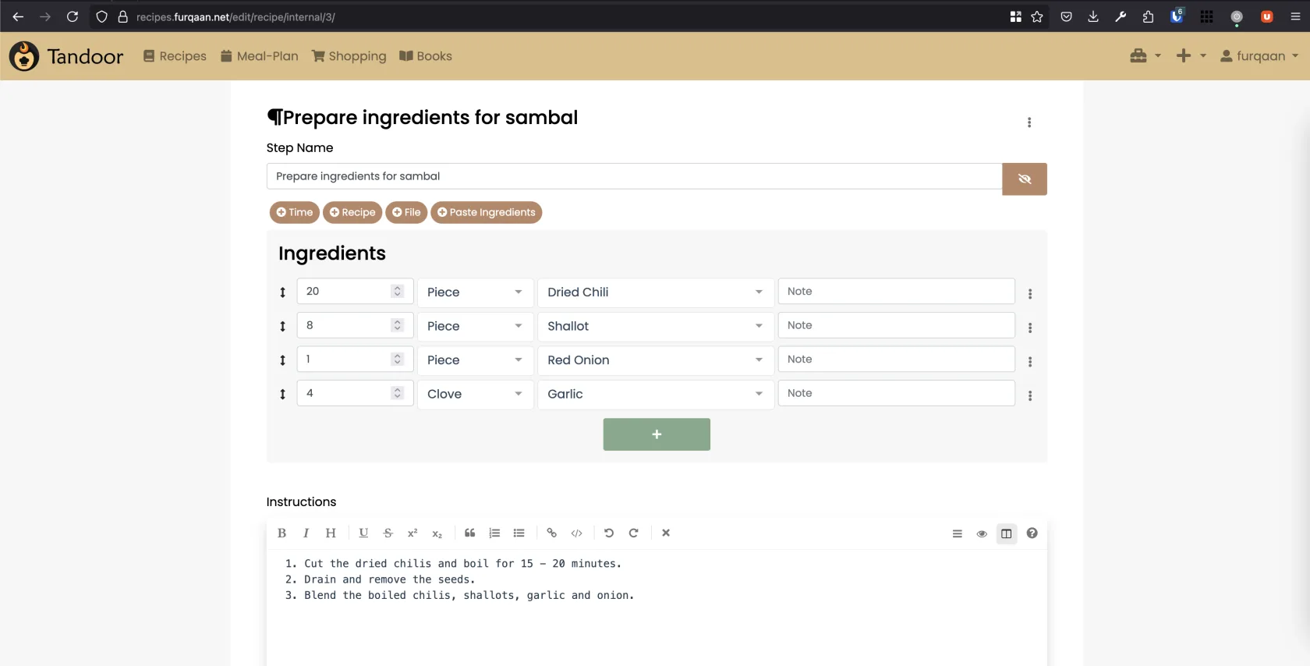Click the Note field for Shallot
This screenshot has height=666, width=1310.
tap(896, 326)
